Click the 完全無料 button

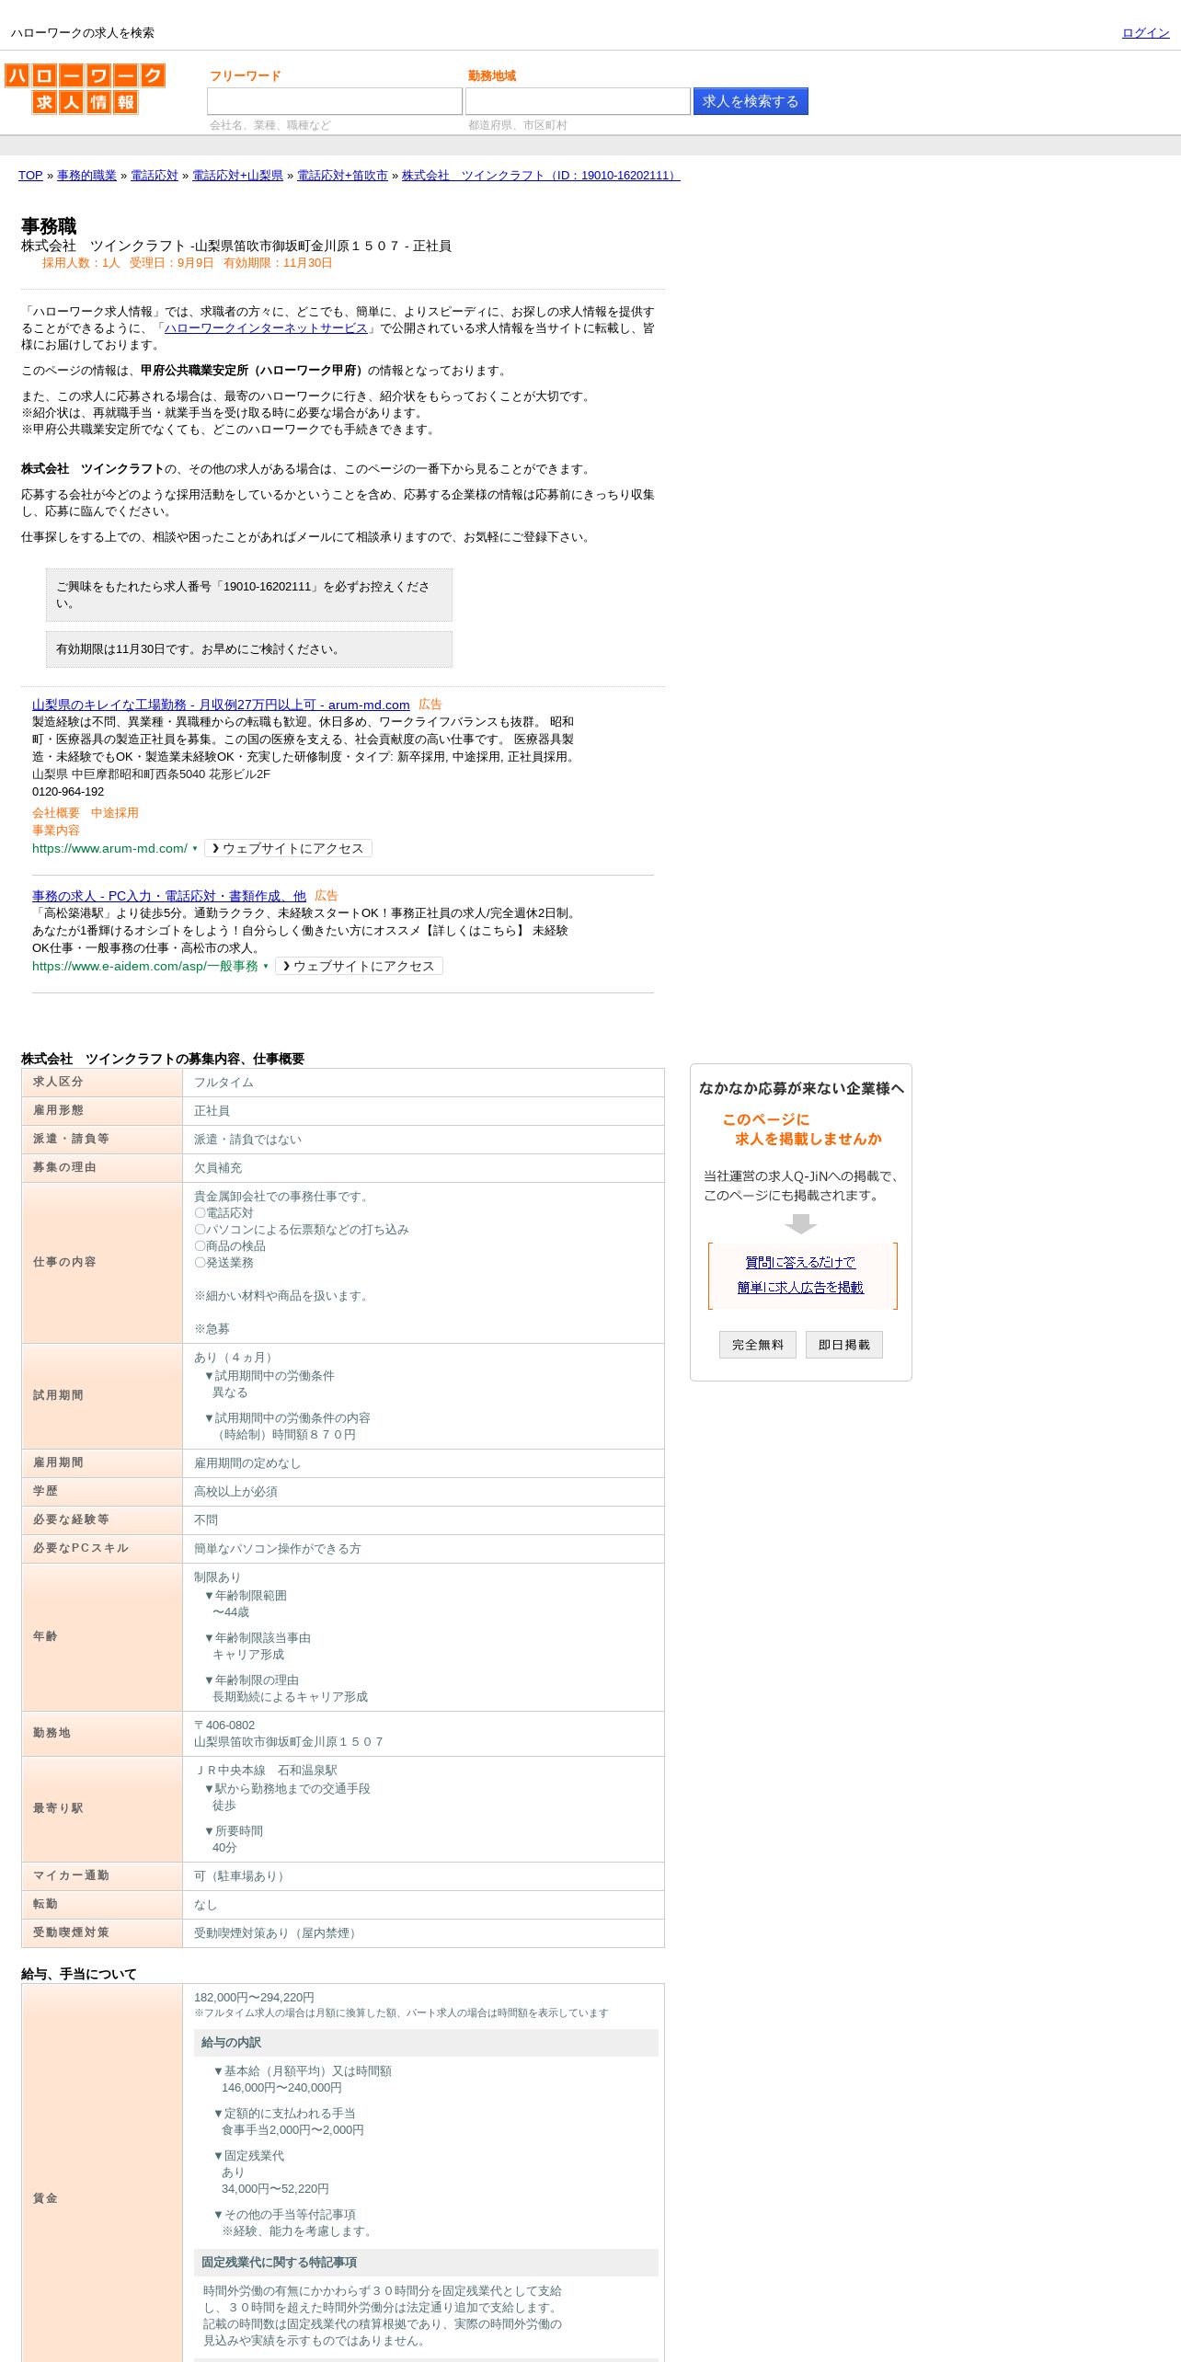758,1345
